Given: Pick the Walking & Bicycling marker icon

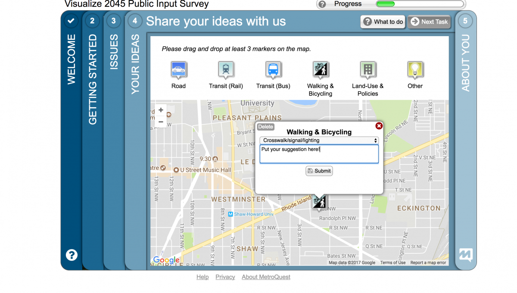Looking at the screenshot, I should [x=321, y=70].
